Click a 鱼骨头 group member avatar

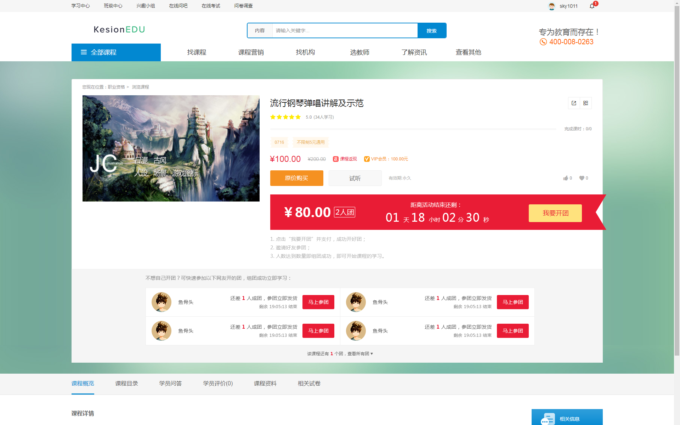[161, 302]
